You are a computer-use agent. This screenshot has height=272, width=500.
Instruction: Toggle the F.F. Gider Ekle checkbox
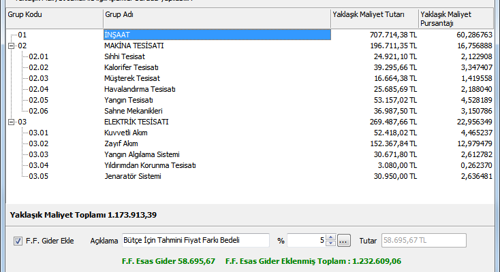pos(18,240)
